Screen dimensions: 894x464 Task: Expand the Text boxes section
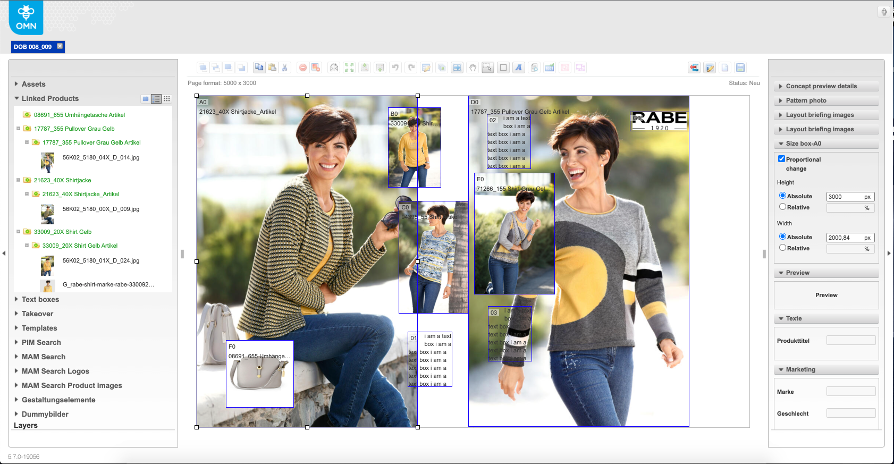(40, 299)
